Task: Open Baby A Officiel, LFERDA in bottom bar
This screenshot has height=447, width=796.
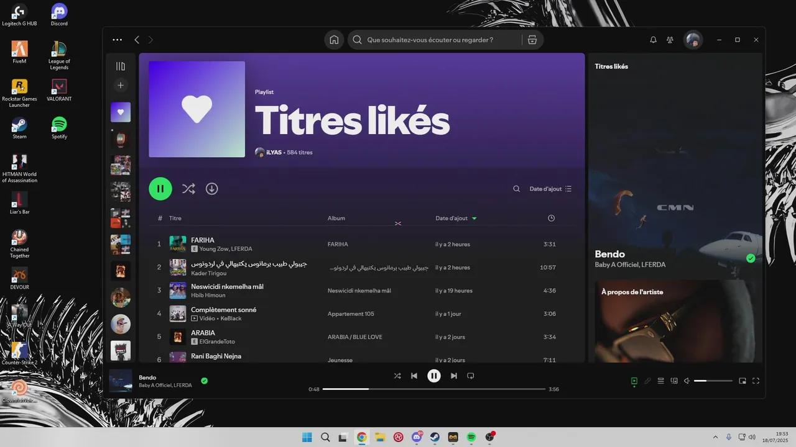Action: [165, 385]
